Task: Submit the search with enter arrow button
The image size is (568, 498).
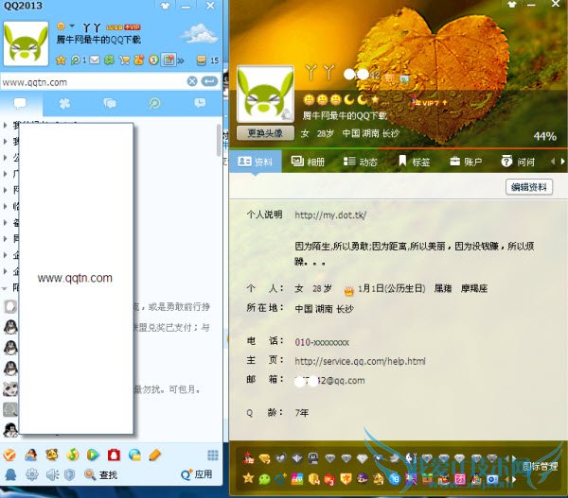Action: point(210,81)
